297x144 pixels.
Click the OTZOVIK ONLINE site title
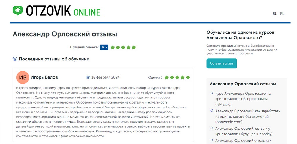pos(63,11)
